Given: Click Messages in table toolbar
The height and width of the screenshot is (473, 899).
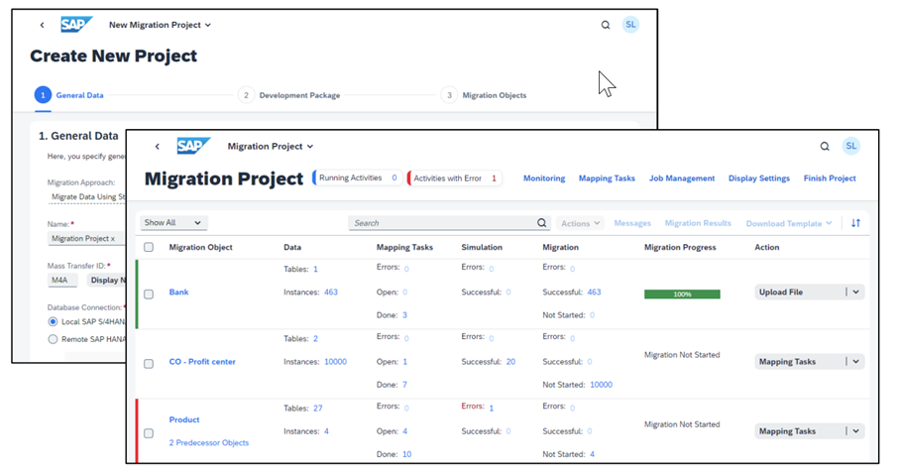Looking at the screenshot, I should pyautogui.click(x=632, y=223).
